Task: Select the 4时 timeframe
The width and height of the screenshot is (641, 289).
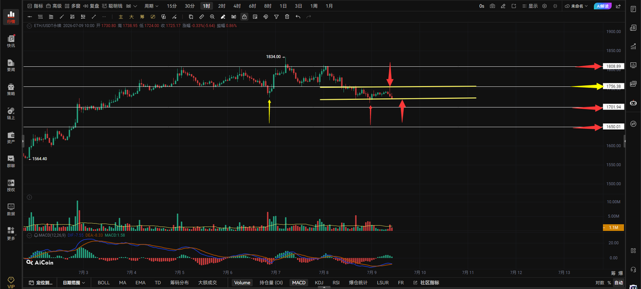Action: tap(237, 6)
